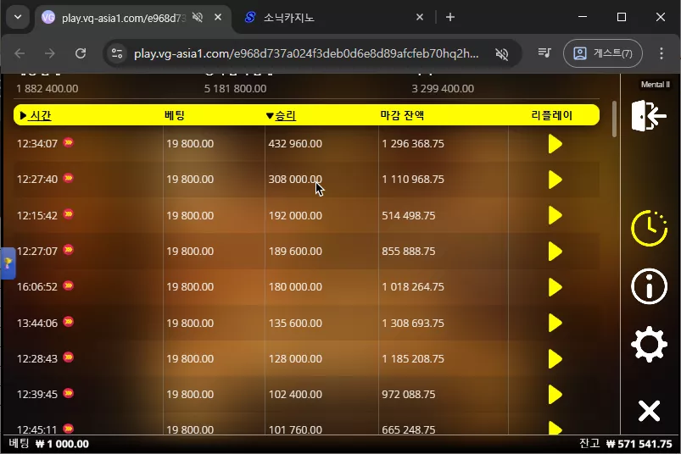Viewport: 681px width, 454px height.
Task: Open the game info icon
Action: (649, 286)
